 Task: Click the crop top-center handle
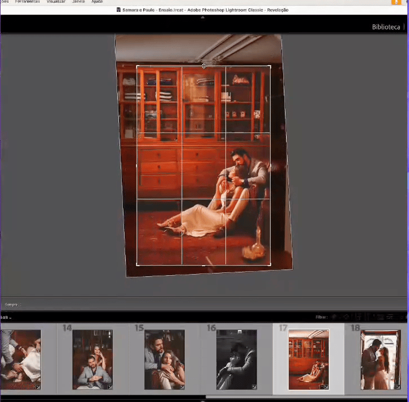tap(204, 66)
